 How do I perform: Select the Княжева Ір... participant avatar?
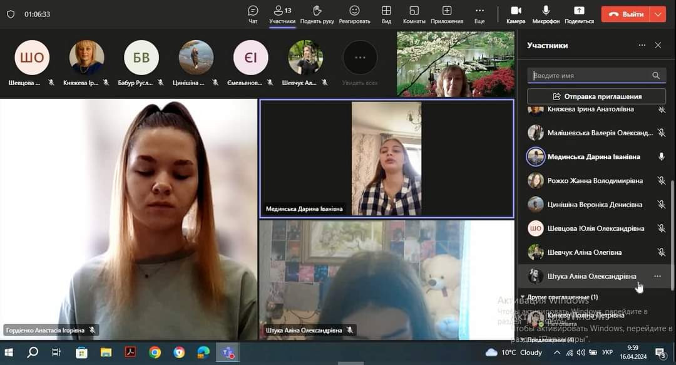click(86, 58)
